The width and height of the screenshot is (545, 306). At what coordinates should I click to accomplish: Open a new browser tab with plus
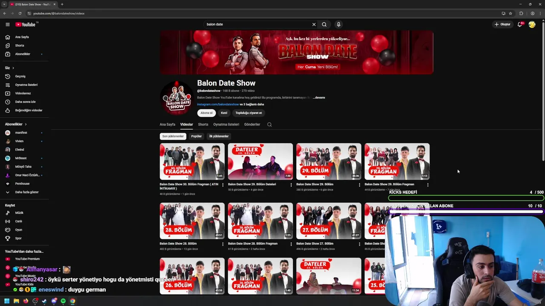click(x=62, y=4)
